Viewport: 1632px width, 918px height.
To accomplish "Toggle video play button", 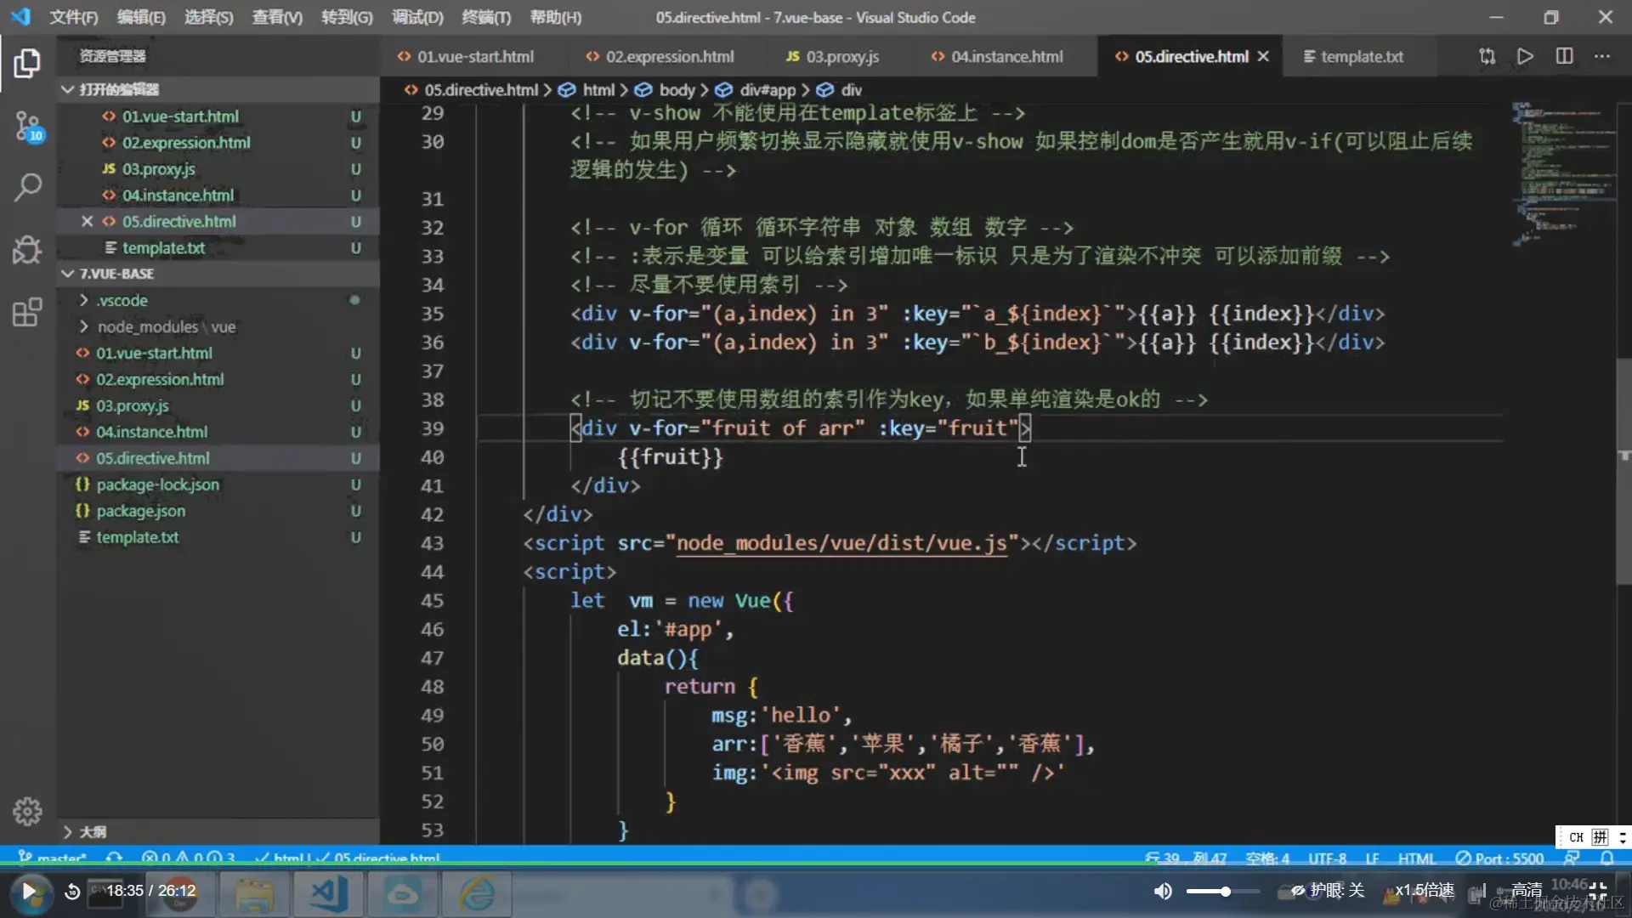I will click(29, 891).
